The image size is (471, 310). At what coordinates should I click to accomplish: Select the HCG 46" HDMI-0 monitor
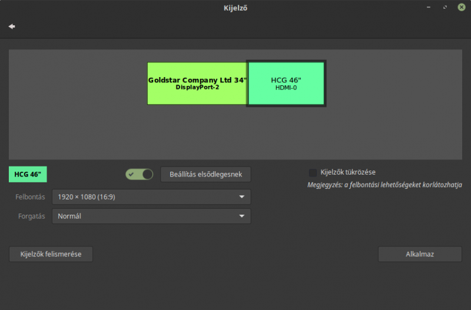click(x=286, y=84)
